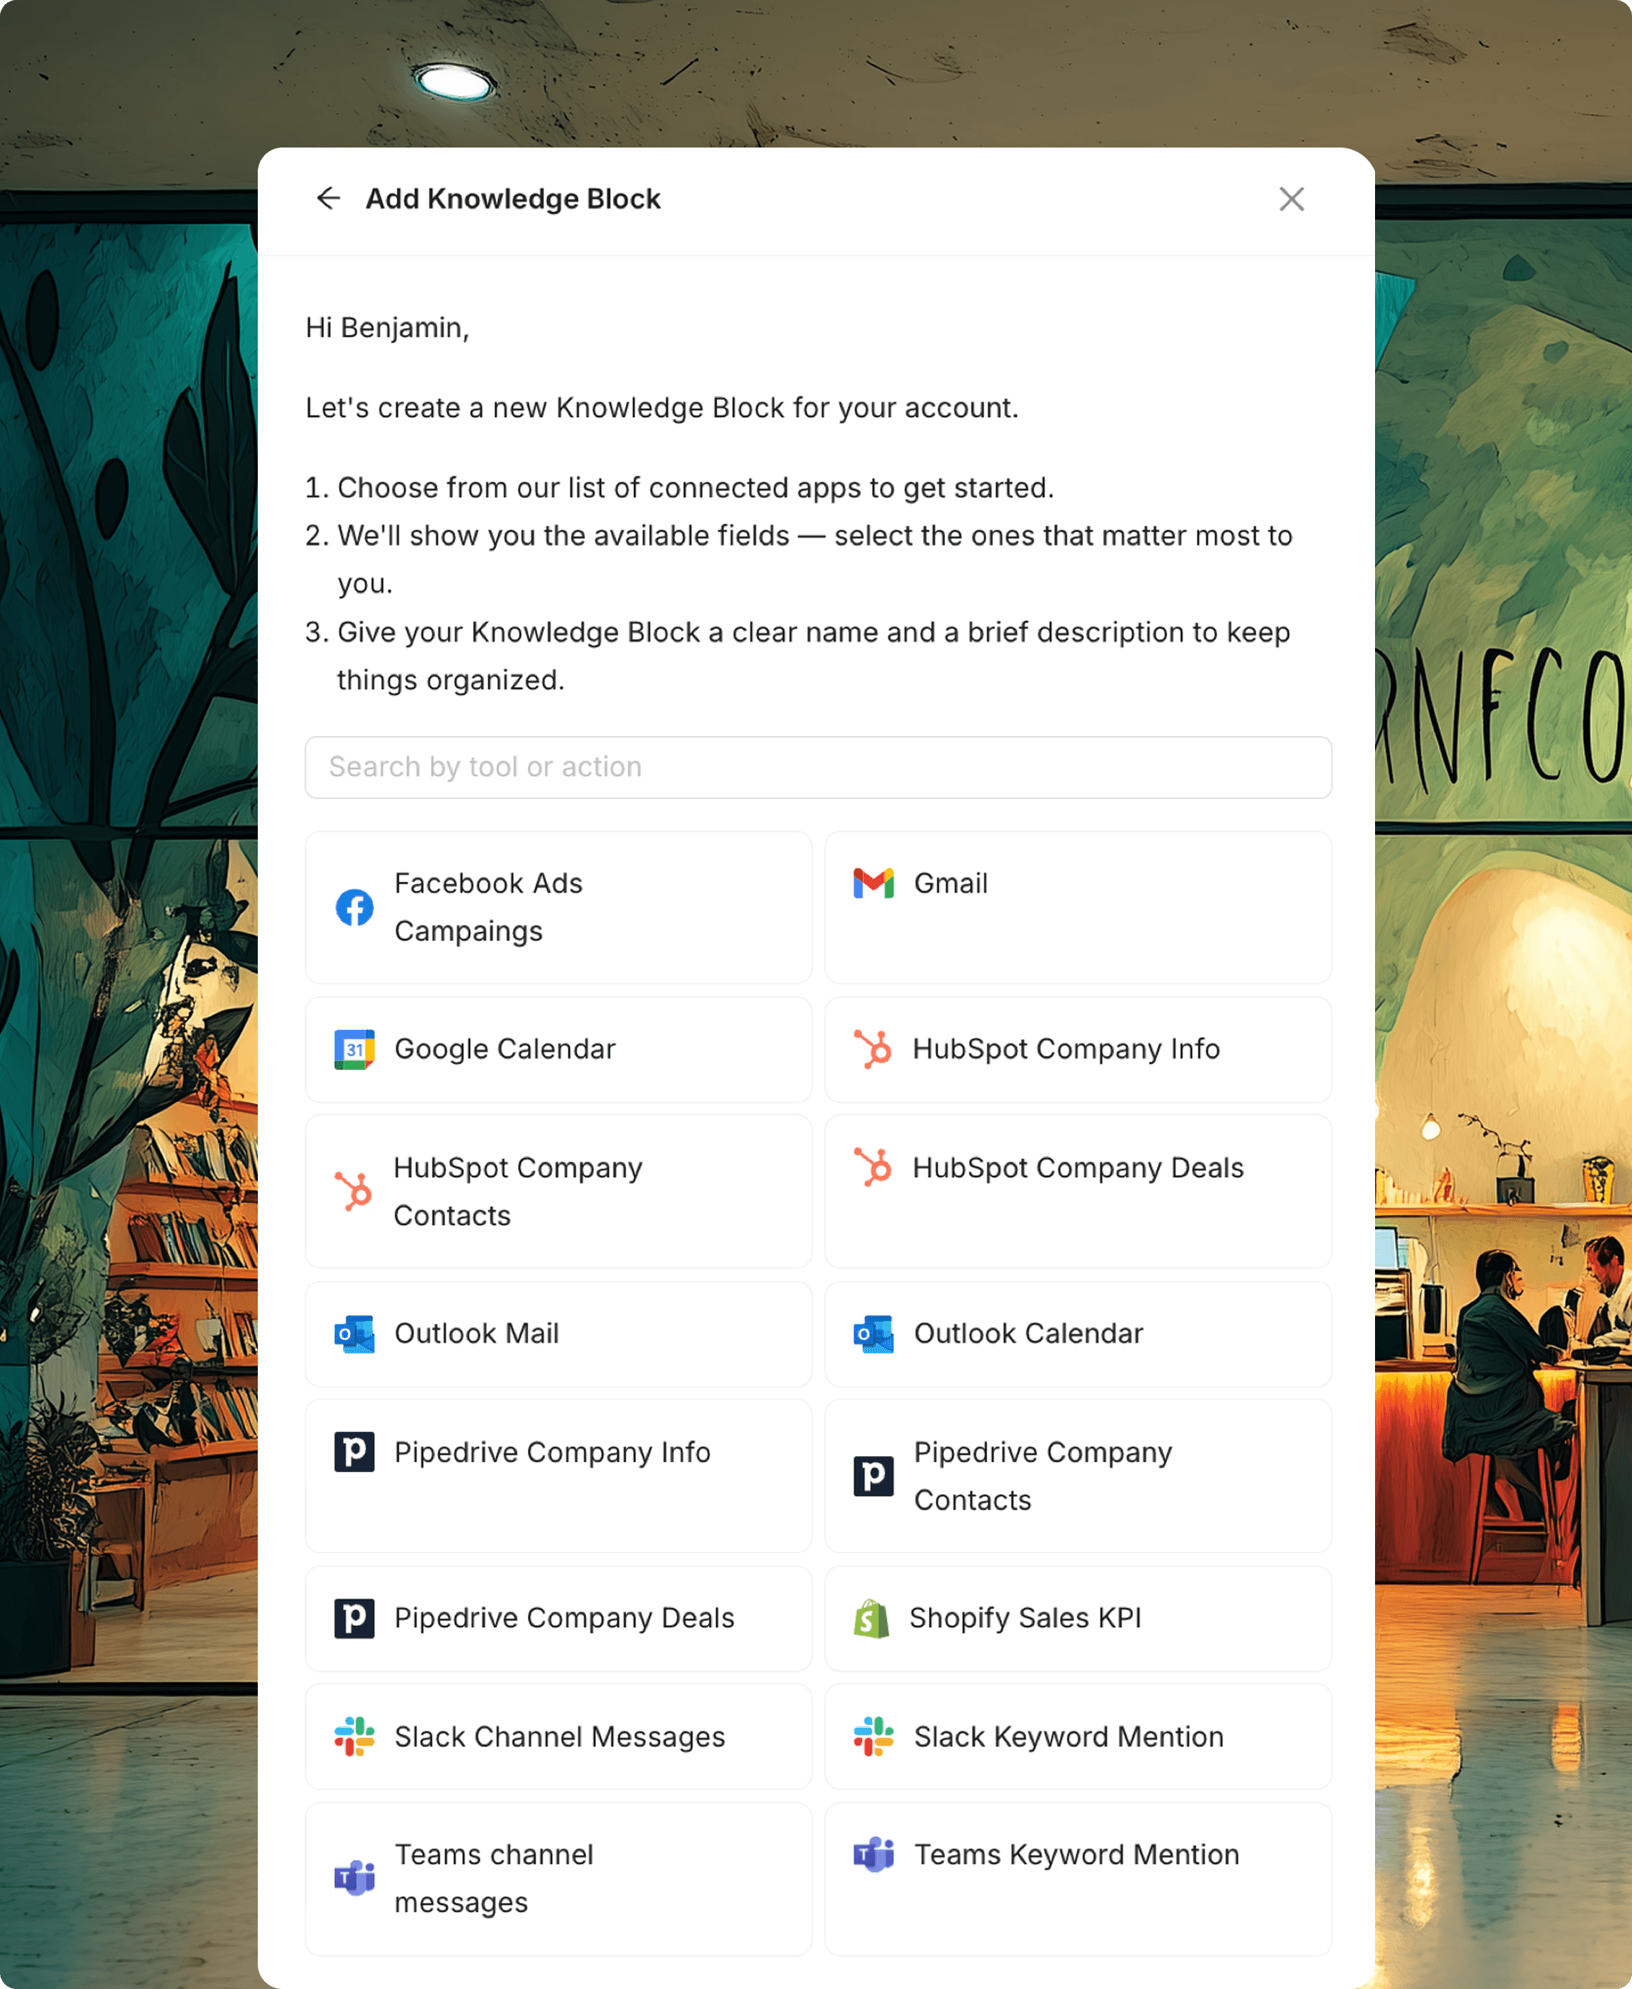
Task: Open Outlook Calendar option
Action: pyautogui.click(x=1078, y=1333)
